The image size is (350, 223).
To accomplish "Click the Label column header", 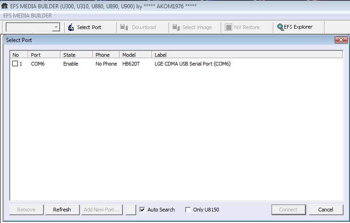I will [247, 54].
